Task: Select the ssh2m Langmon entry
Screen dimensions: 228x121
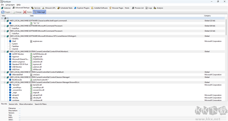Action: click(19, 62)
